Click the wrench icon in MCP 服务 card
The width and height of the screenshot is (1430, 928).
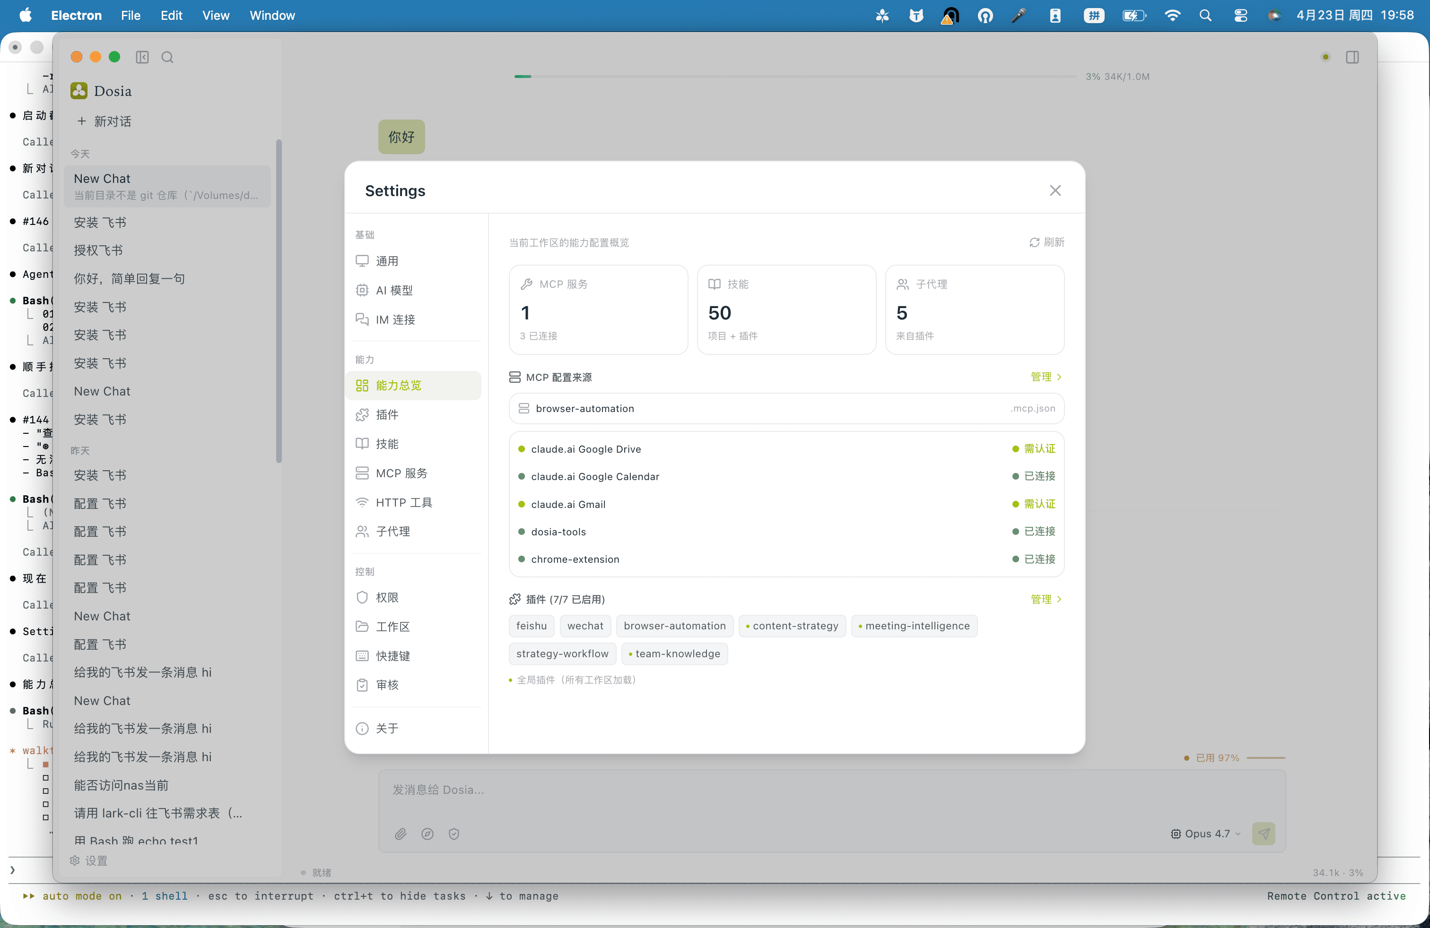pos(526,284)
